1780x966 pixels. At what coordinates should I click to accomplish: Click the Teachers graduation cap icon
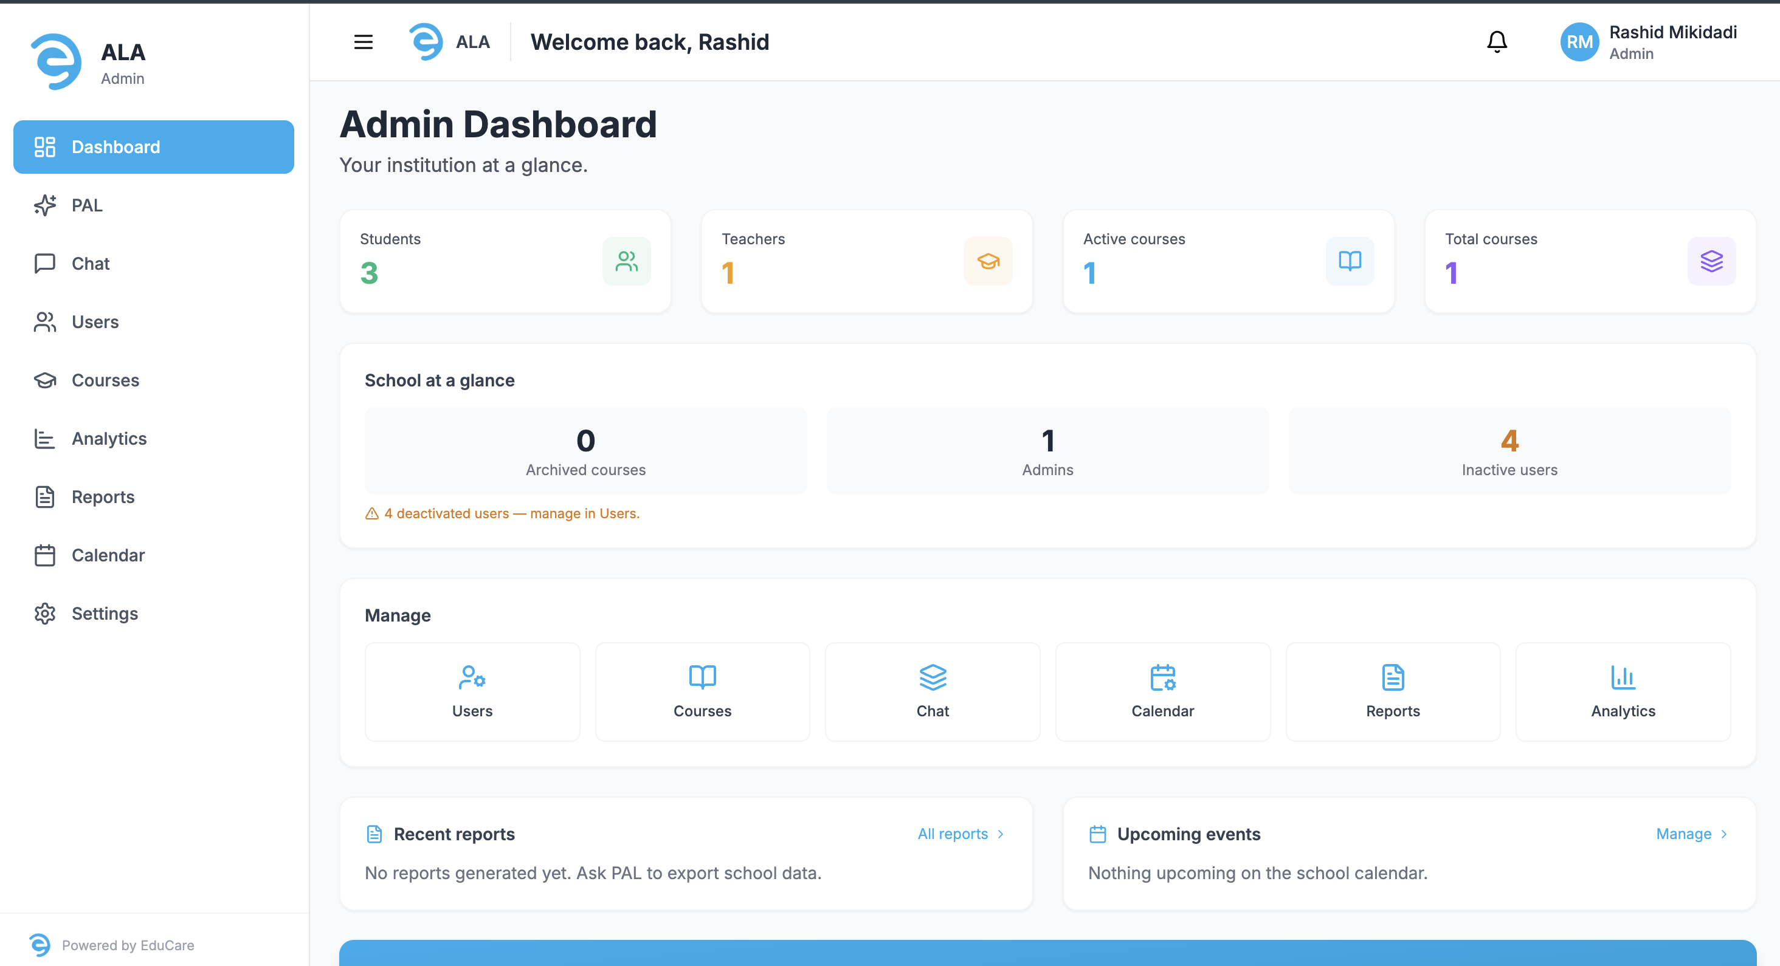(988, 261)
